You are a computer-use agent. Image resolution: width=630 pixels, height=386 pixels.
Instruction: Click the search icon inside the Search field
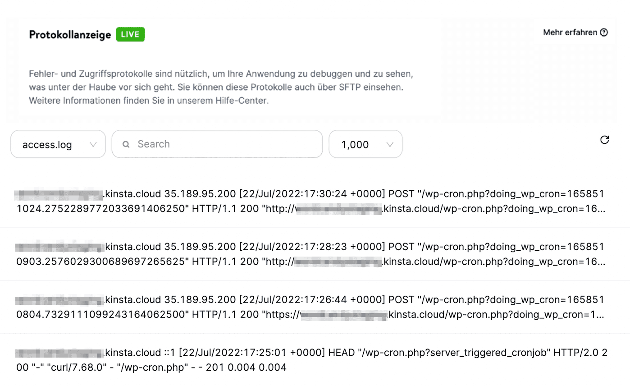pyautogui.click(x=126, y=143)
